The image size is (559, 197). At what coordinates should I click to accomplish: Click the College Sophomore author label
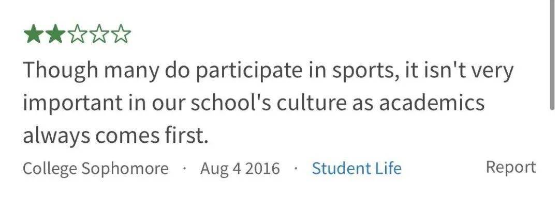click(96, 169)
